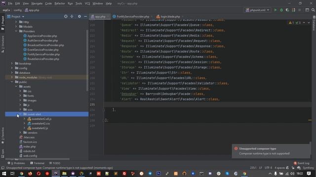Open Structure tool window on left edge
The height and width of the screenshot is (177, 316).
pyautogui.click(x=2, y=44)
